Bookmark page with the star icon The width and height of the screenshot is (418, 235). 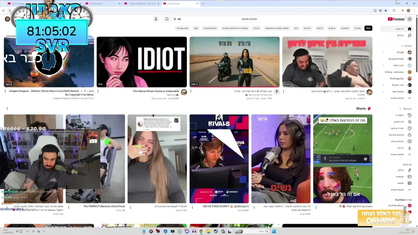tap(386, 11)
